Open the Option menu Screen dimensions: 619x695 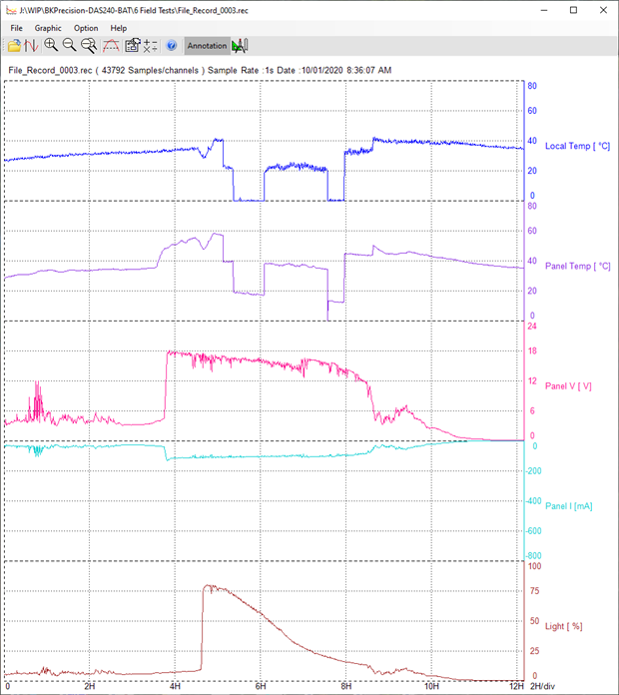86,28
